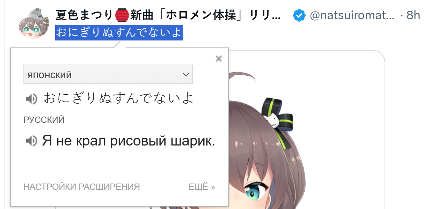Click the ЕЩЁ » link
Image resolution: width=424 pixels, height=209 pixels.
202,187
